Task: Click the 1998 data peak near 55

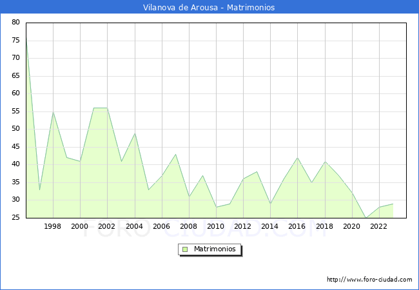Action: click(x=53, y=112)
